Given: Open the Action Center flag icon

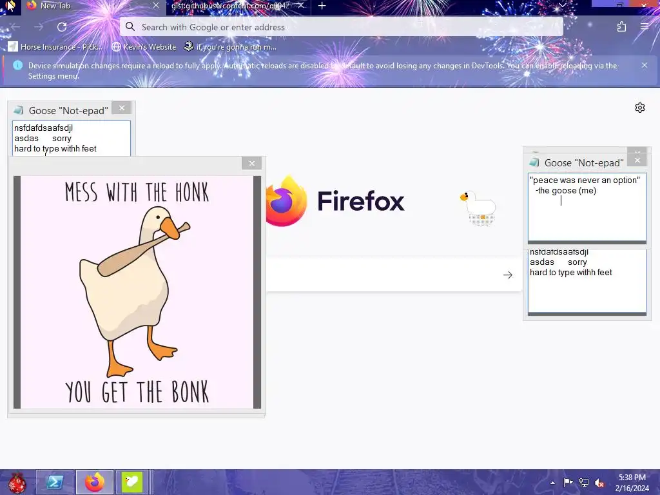Looking at the screenshot, I should (568, 482).
